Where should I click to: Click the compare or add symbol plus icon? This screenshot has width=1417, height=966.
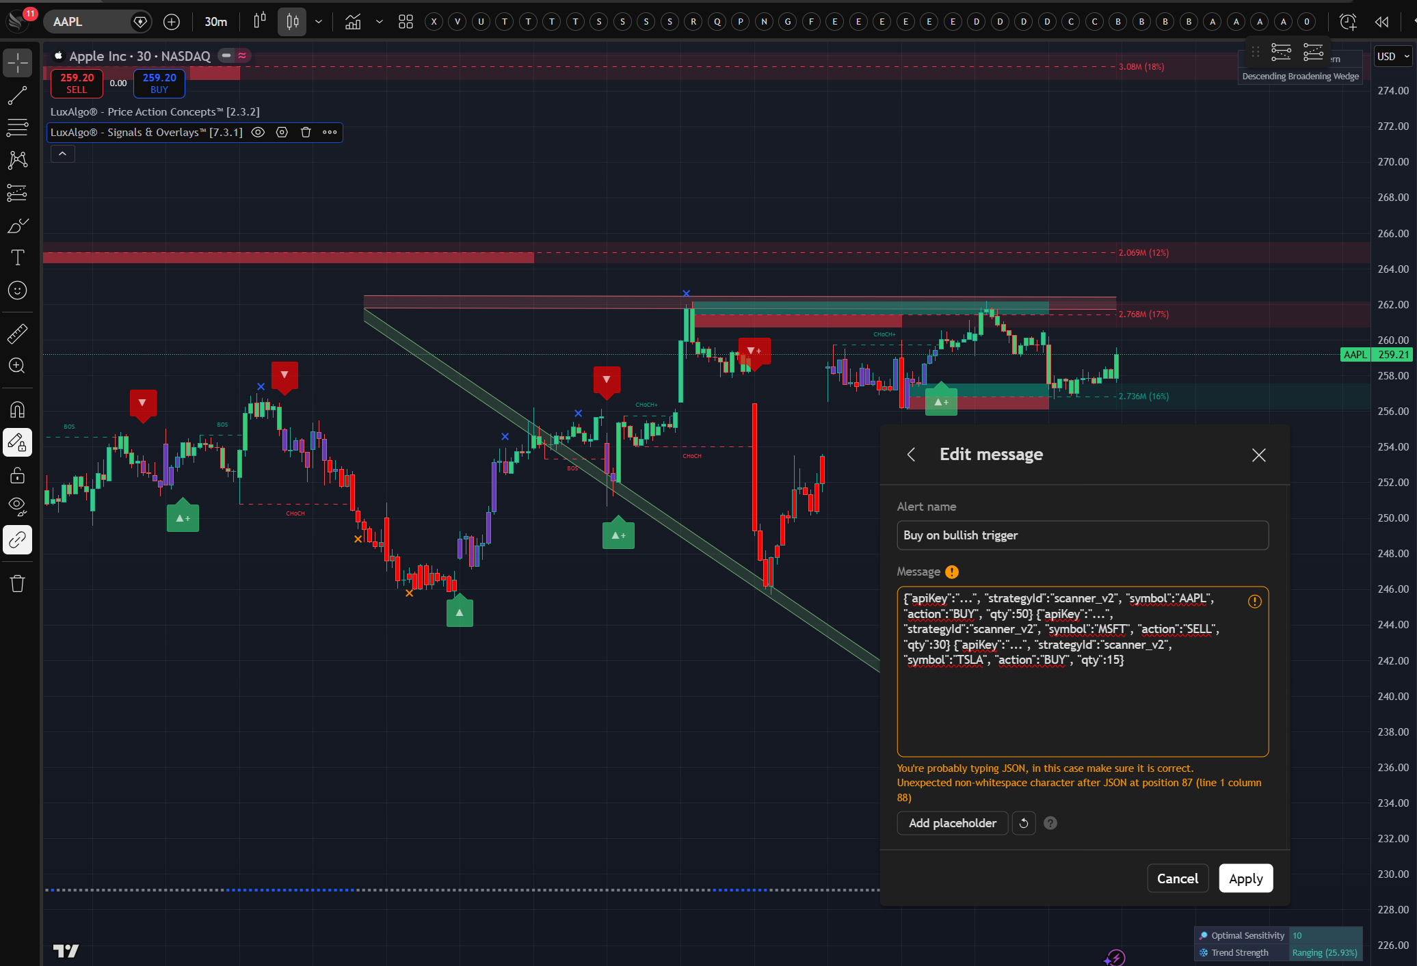point(172,22)
